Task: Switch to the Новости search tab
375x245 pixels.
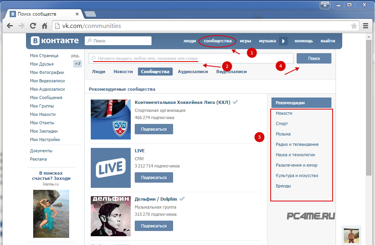Action: pos(123,72)
